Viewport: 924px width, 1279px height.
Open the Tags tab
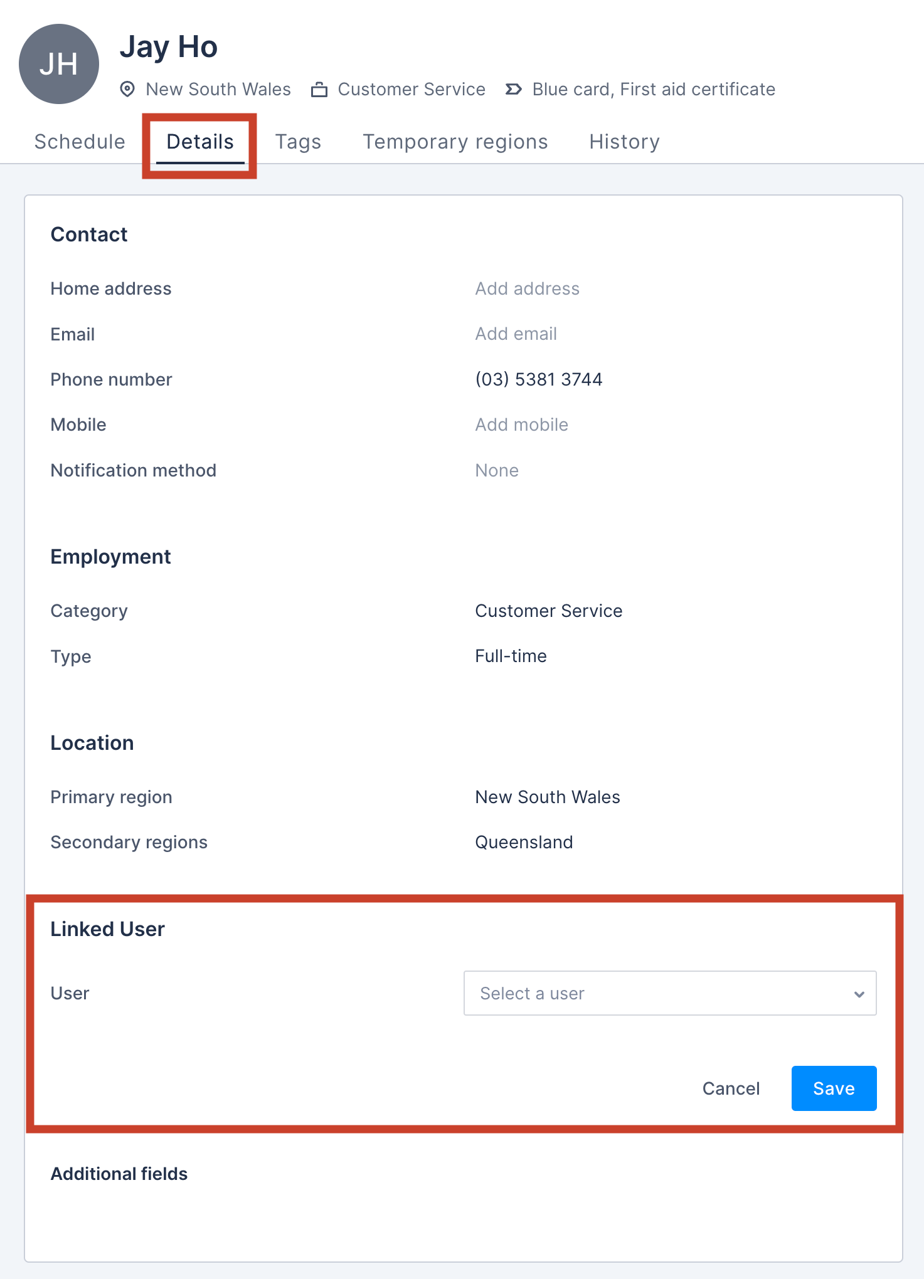tap(298, 141)
